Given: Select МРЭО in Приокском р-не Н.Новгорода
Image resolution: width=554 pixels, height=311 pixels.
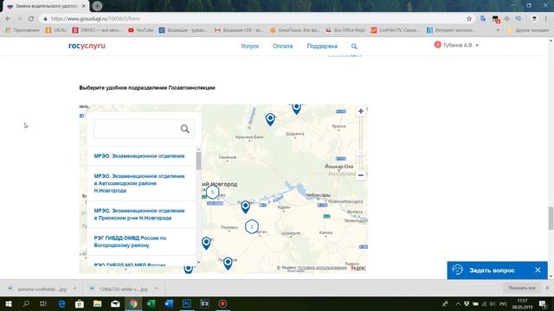Looking at the screenshot, I should [x=139, y=214].
